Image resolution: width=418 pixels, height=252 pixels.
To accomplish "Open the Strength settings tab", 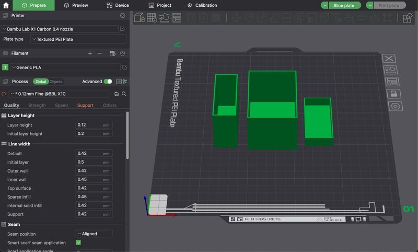I will pyautogui.click(x=37, y=105).
